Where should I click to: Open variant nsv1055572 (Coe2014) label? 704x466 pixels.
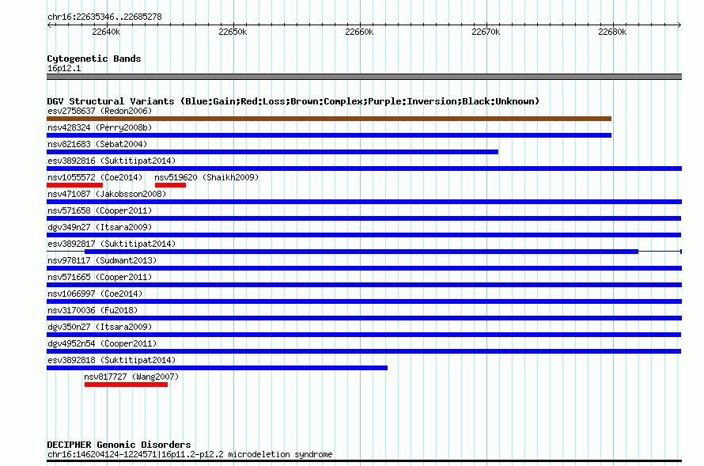click(95, 177)
